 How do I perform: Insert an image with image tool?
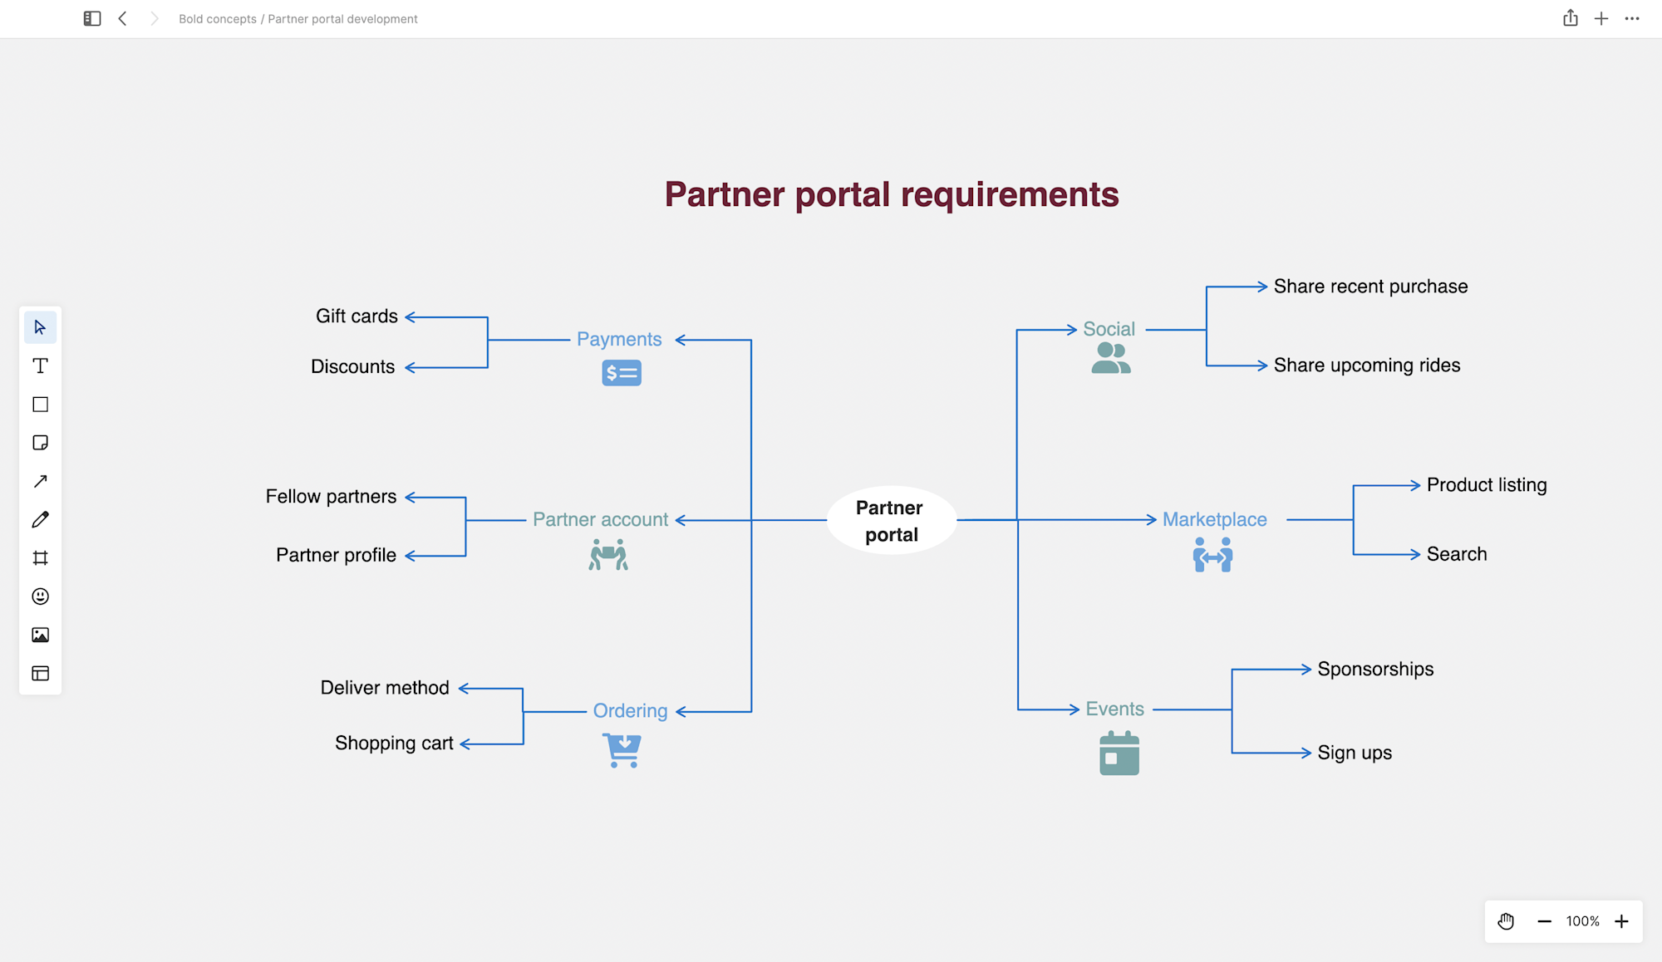point(40,635)
